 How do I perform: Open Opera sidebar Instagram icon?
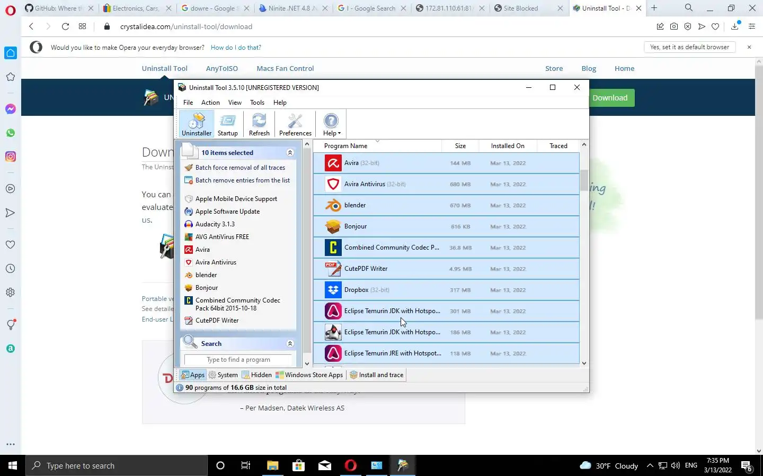pos(11,157)
